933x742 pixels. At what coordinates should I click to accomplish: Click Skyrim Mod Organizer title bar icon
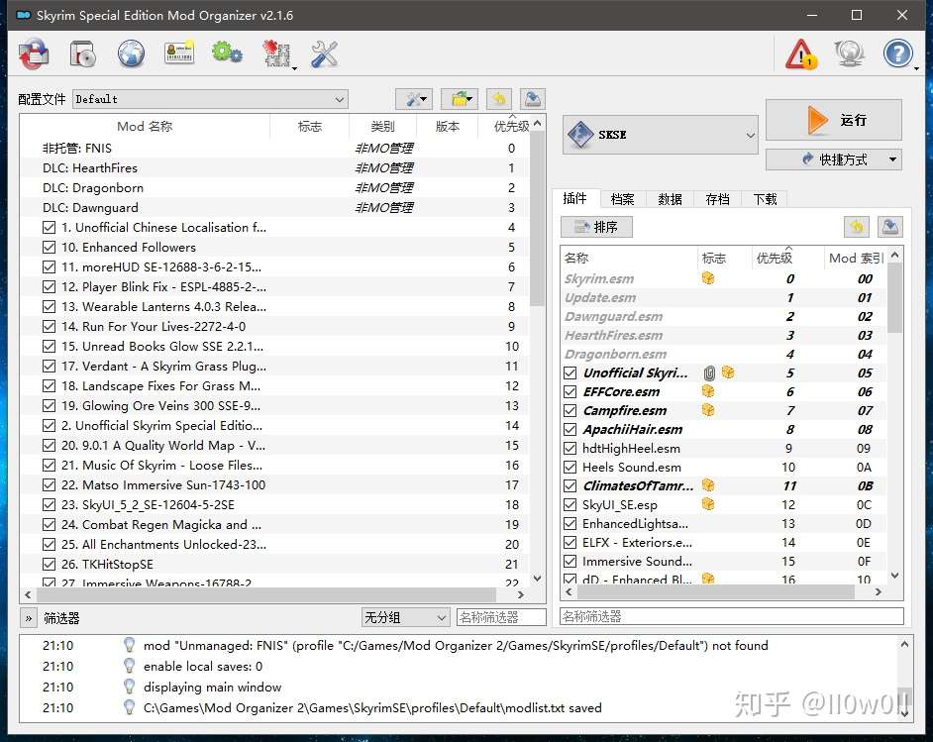click(x=23, y=15)
